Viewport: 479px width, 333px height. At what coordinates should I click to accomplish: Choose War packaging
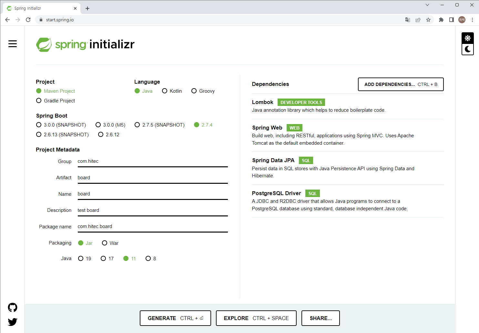[x=110, y=243]
